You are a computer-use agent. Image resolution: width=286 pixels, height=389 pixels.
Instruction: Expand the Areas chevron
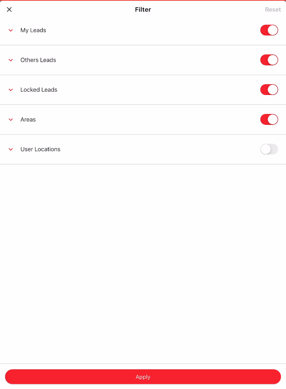pos(11,119)
